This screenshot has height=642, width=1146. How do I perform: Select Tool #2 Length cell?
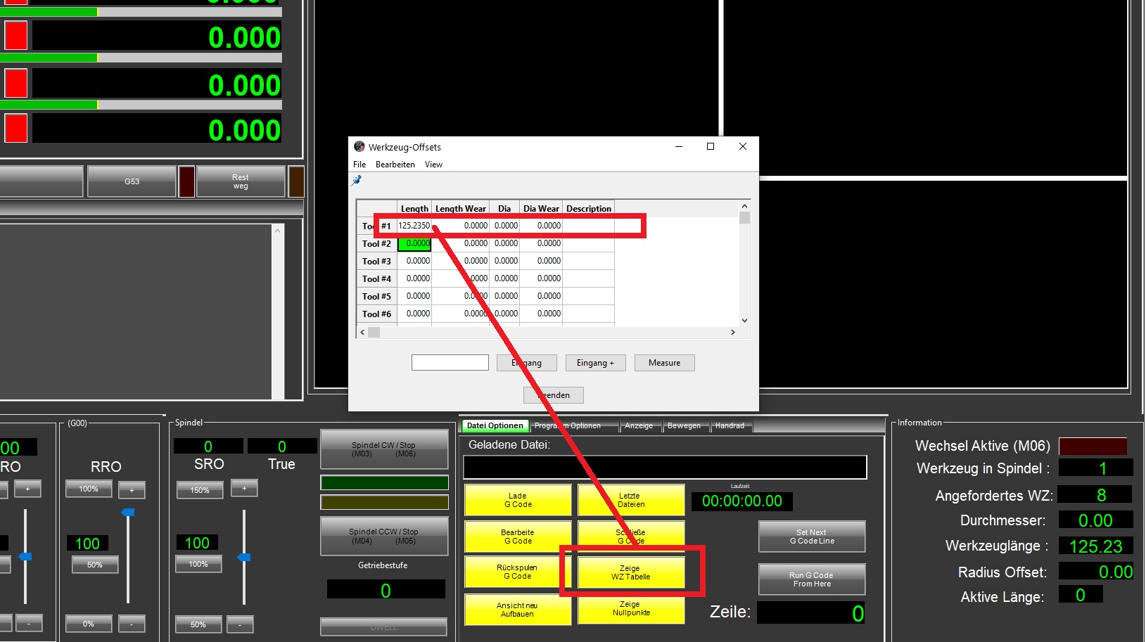(414, 244)
